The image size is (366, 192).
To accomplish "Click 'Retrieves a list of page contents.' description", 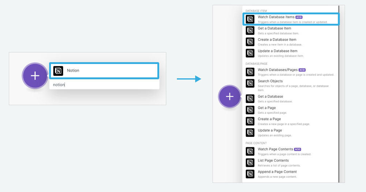I will click(x=279, y=166).
